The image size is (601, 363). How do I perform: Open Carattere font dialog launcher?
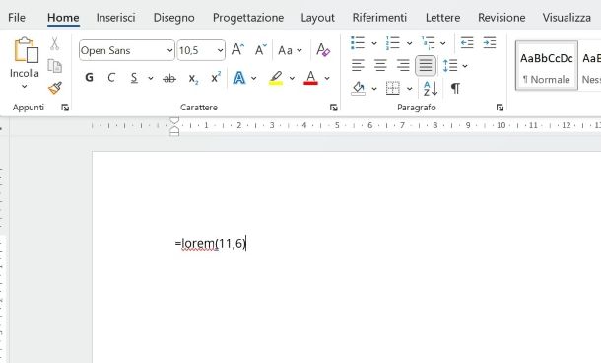[x=333, y=108]
